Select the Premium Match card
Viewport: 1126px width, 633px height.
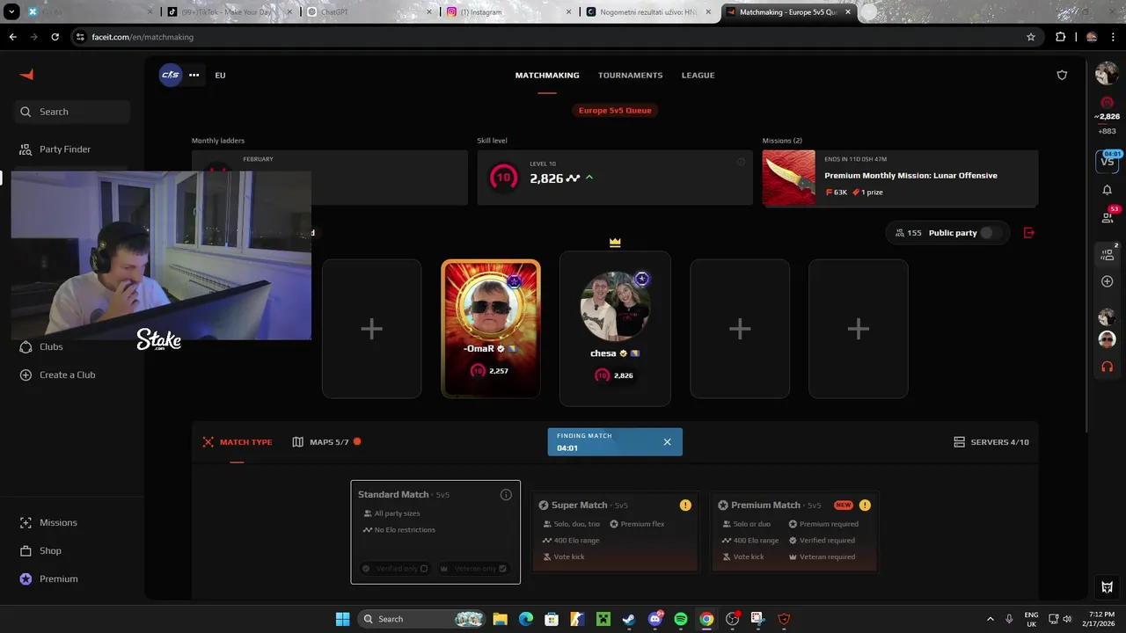point(794,532)
